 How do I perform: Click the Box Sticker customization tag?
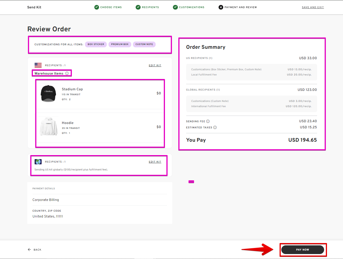pyautogui.click(x=96, y=44)
